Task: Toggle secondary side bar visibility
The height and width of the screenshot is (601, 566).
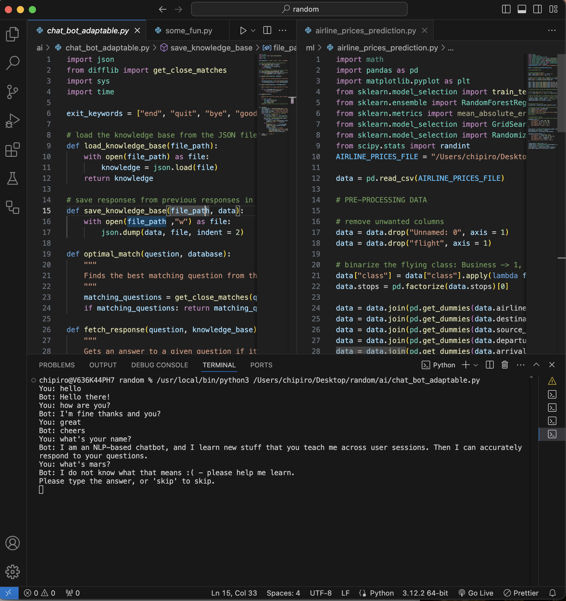Action: click(538, 9)
